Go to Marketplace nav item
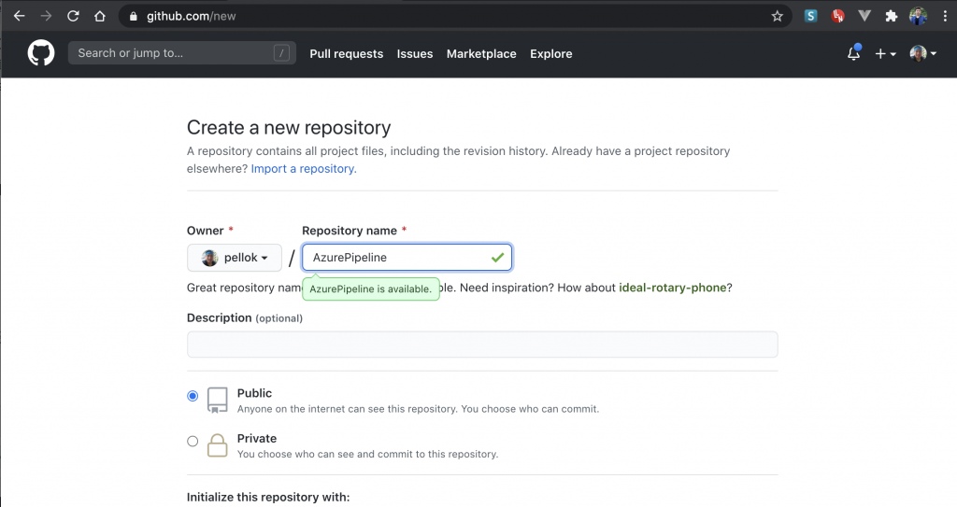Screen dimensions: 957x507 (481, 54)
